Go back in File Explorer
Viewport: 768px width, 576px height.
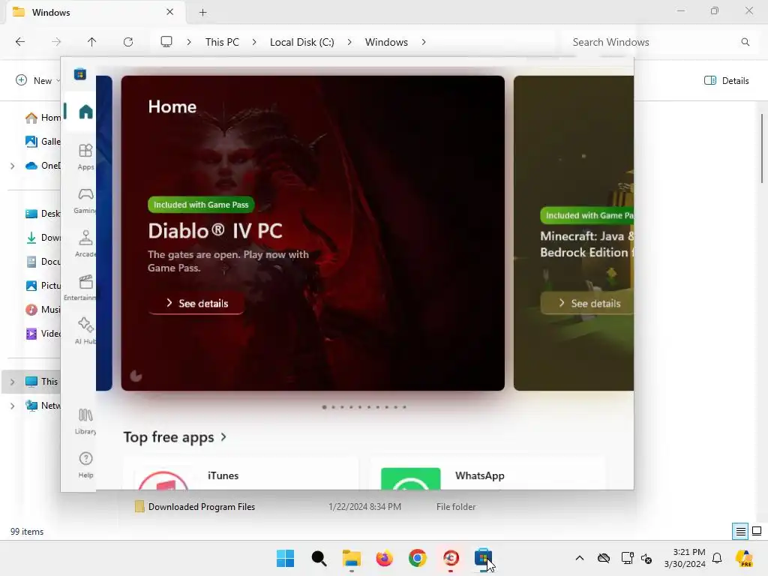click(20, 42)
